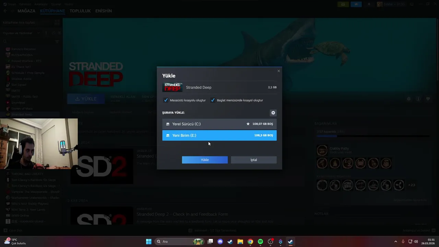The image size is (439, 247).
Task: Open friends button in Steam header
Action: coord(343,4)
